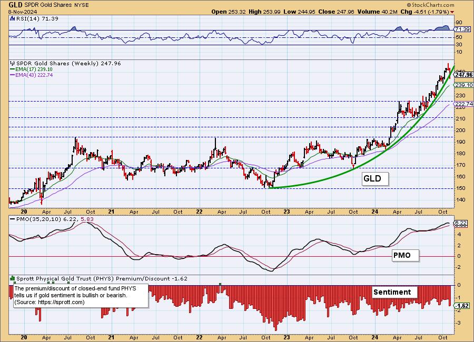Image resolution: width=474 pixels, height=342 pixels.
Task: Click the 71.39 RSI value tag
Action: [462, 29]
